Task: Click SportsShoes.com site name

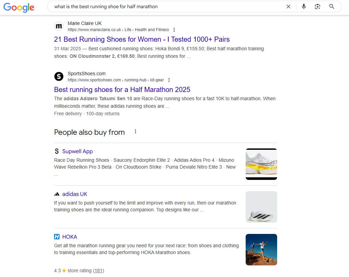Action: 87,74
